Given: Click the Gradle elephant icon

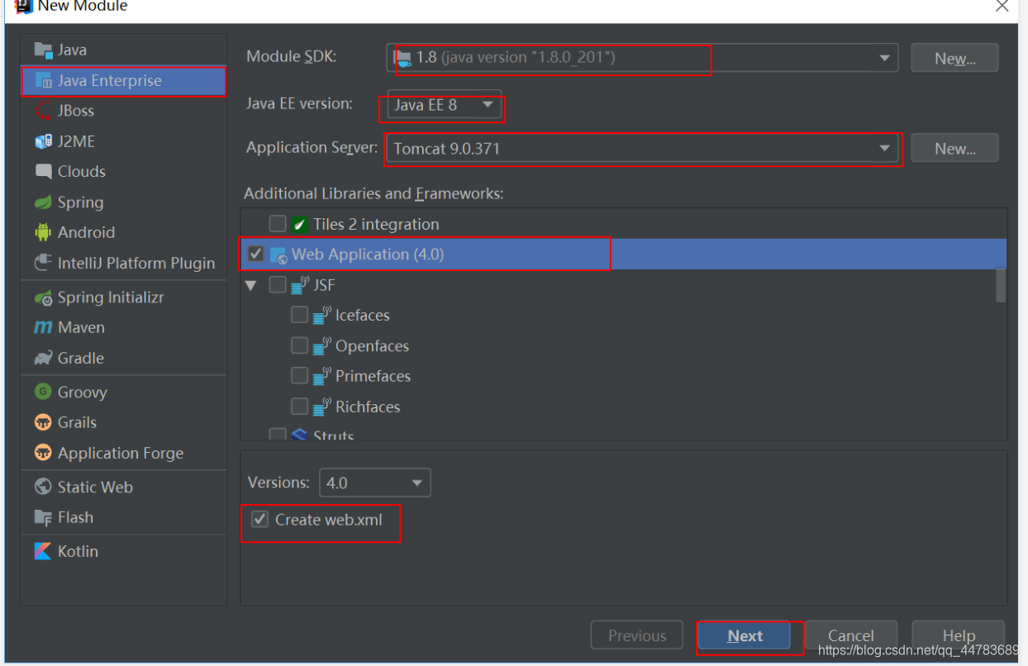Looking at the screenshot, I should coord(43,358).
